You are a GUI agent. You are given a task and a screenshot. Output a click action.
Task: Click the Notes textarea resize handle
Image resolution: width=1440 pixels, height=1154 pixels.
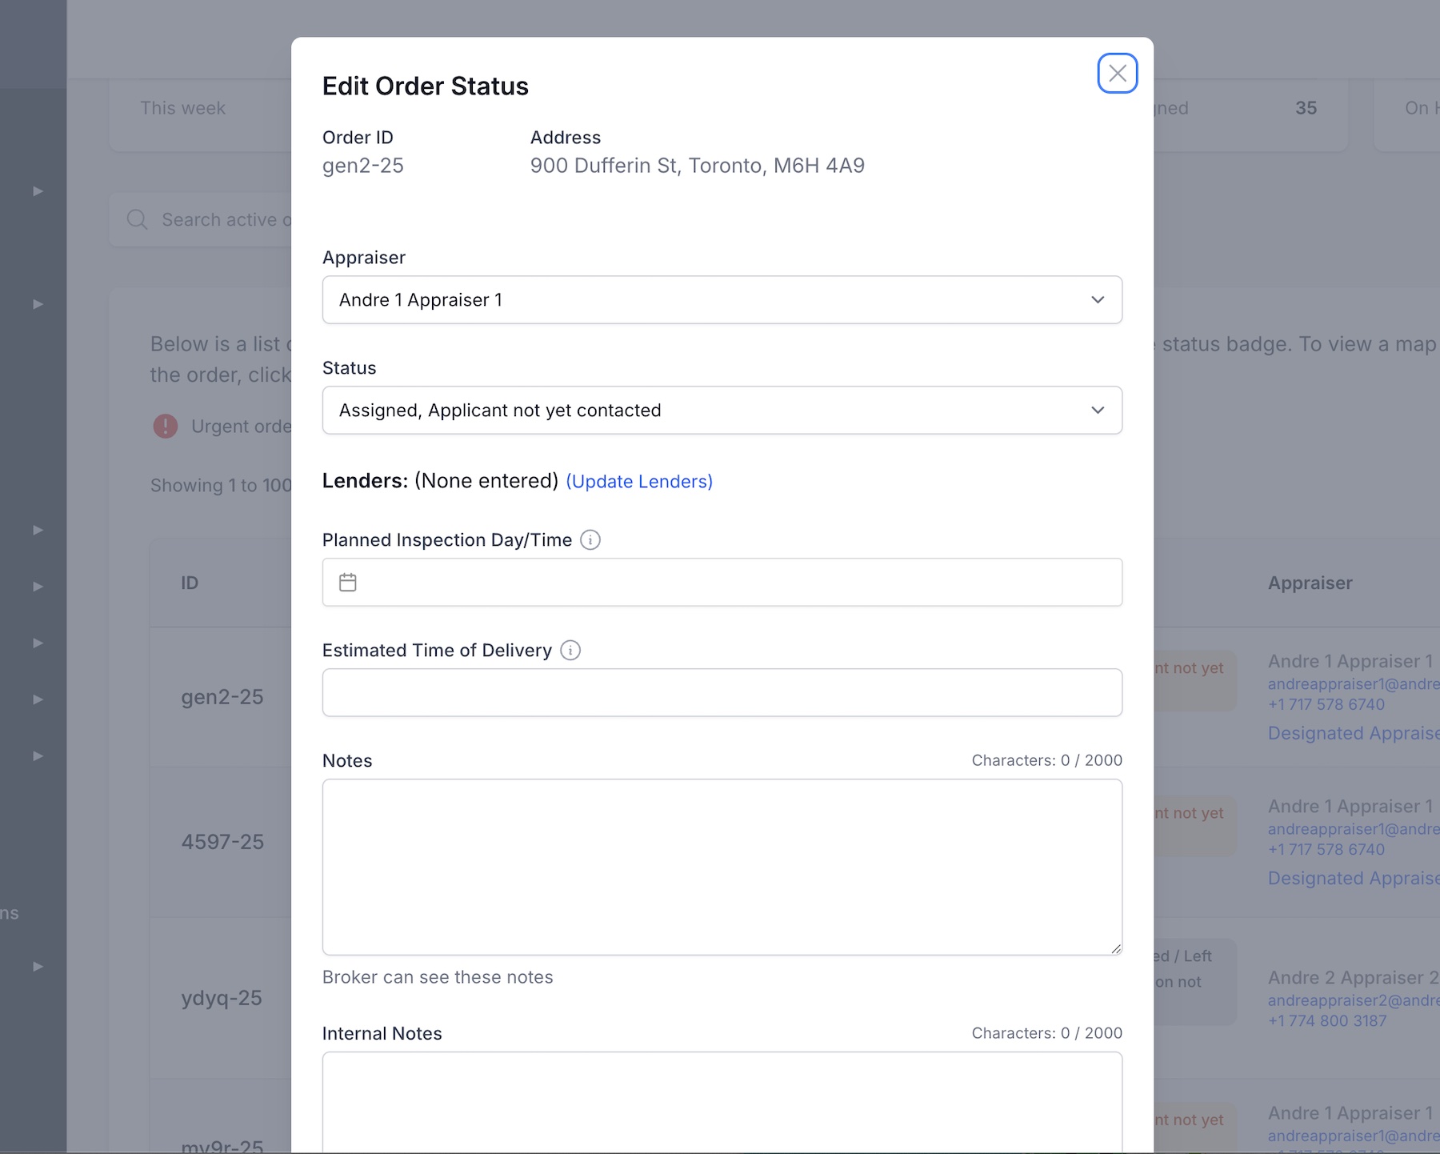(1115, 948)
